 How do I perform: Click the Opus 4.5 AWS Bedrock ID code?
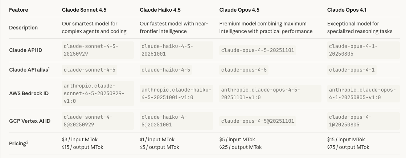261,93
